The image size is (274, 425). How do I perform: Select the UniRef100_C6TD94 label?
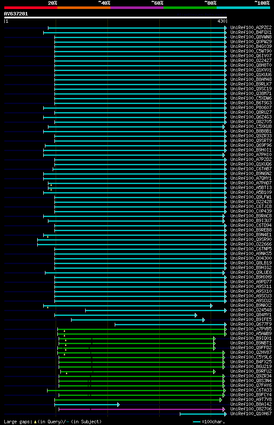click(x=251, y=226)
